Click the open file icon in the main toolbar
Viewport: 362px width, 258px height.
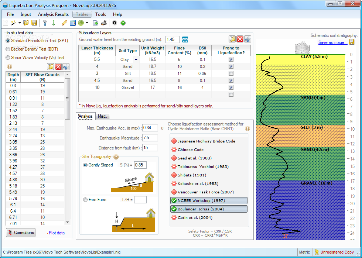(26, 23)
